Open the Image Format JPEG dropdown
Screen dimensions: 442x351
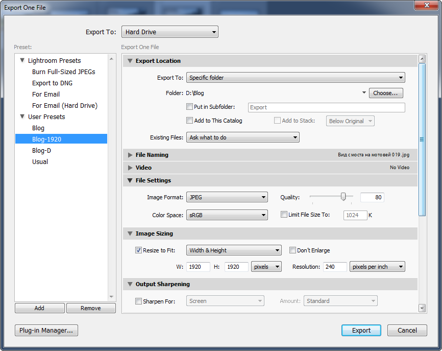click(x=227, y=197)
